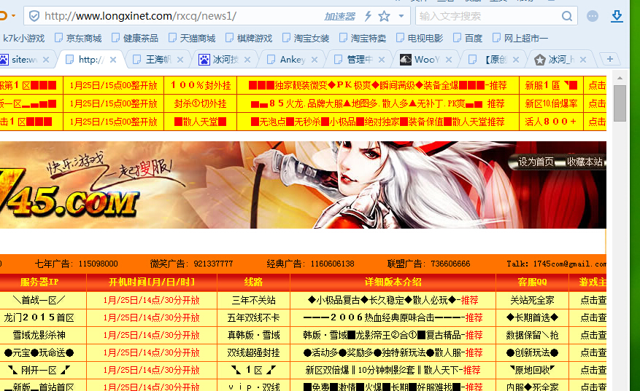640x391 pixels.
Task: Open the ●元宝●玩命送● server link
Action: [x=39, y=352]
